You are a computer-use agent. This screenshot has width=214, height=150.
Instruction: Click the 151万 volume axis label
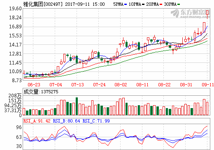click(x=15, y=101)
